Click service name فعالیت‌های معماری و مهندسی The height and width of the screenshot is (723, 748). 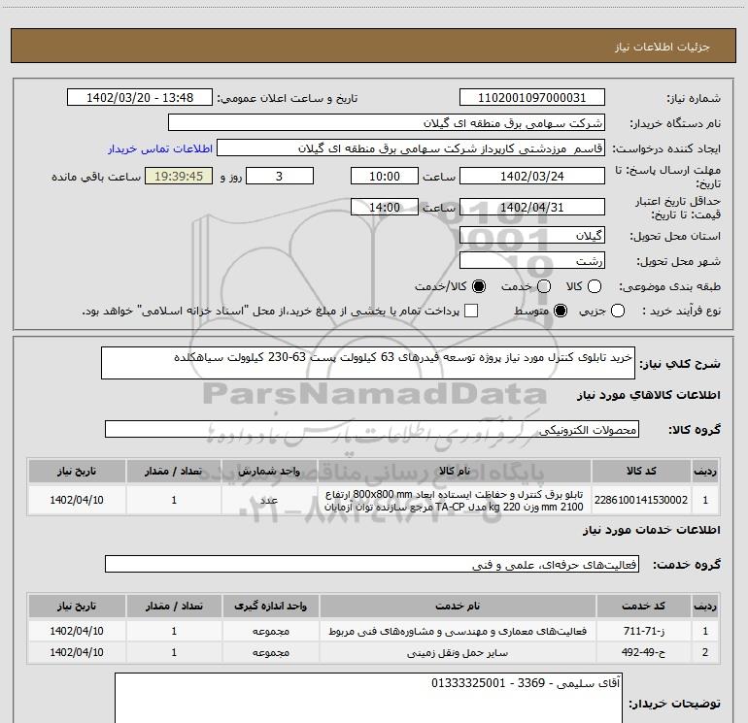tap(458, 631)
